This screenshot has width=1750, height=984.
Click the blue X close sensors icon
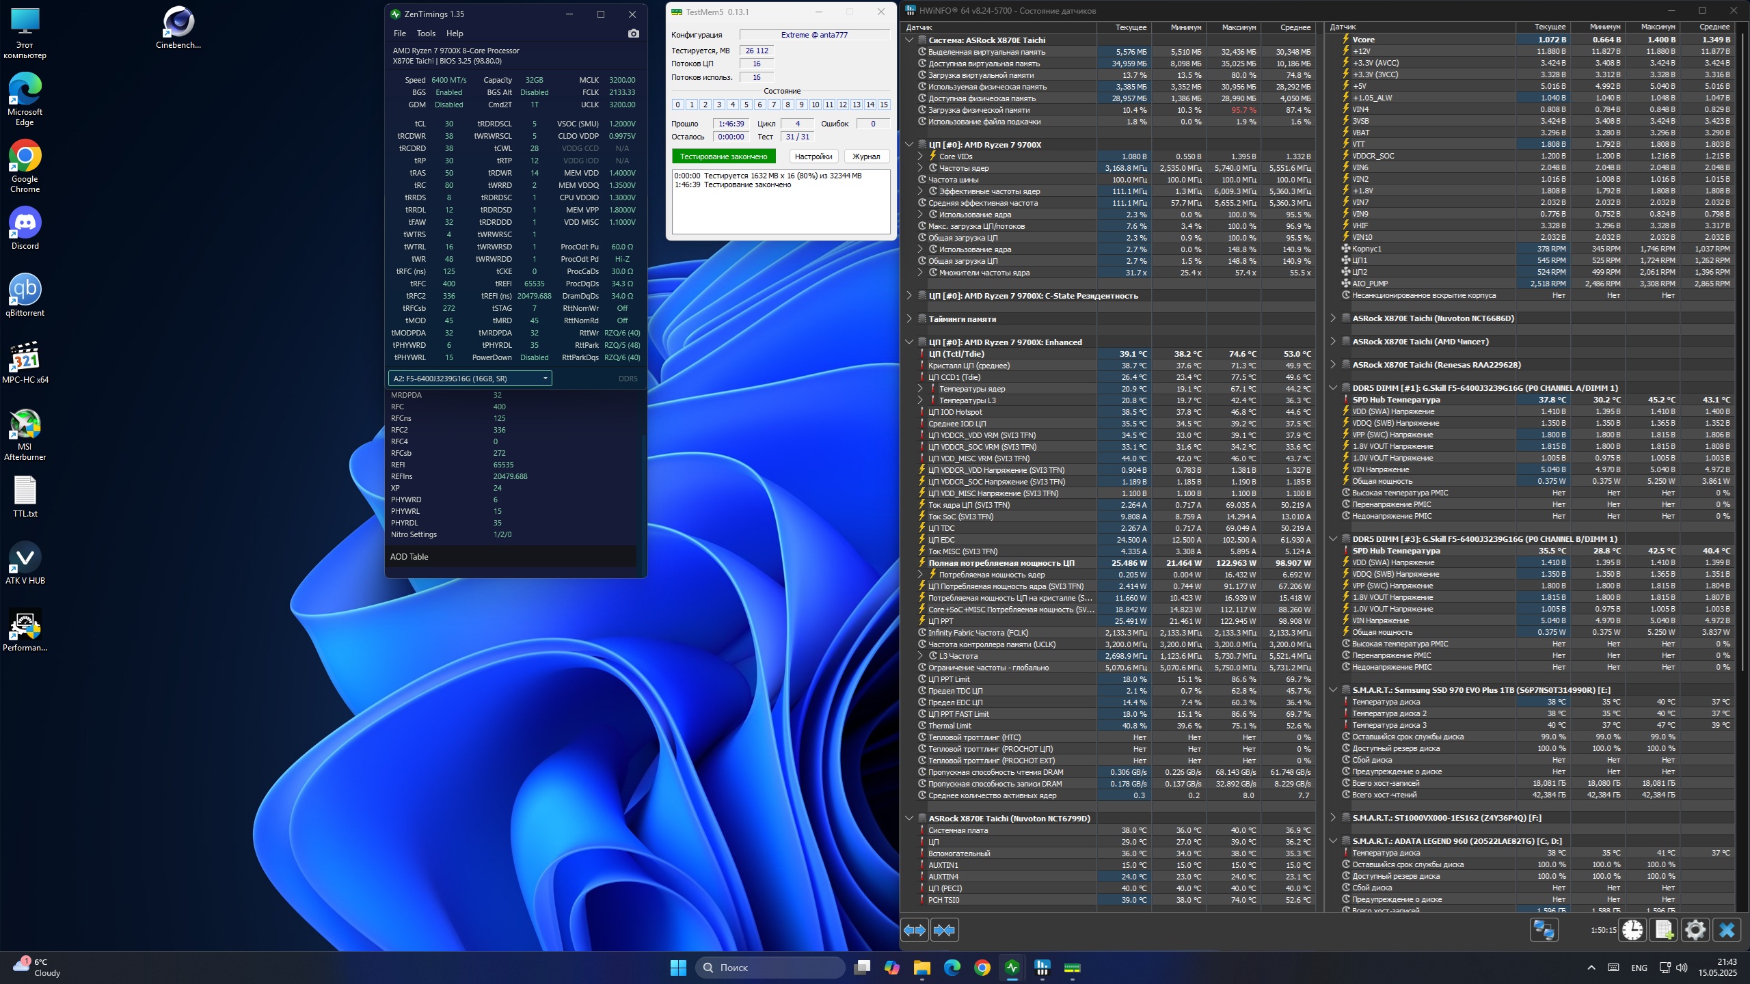coord(1727,930)
